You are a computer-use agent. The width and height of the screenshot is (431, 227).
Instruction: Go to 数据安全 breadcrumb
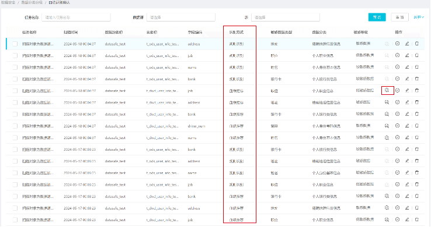click(8, 2)
